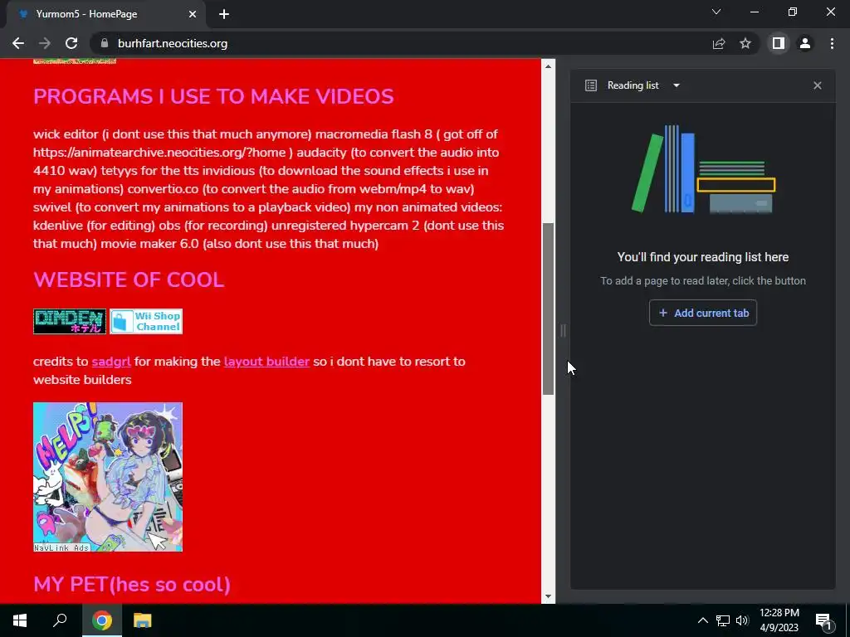
Task: Open Windows taskbar search
Action: [60, 620]
